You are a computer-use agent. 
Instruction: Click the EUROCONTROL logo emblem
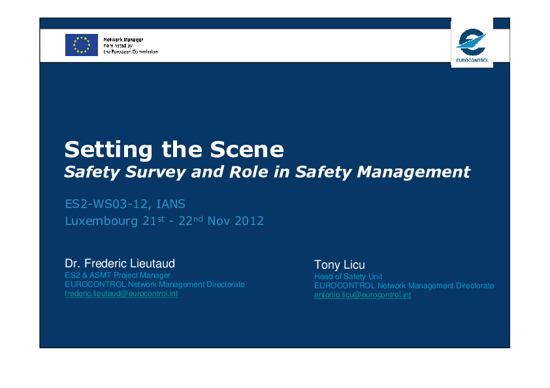(x=471, y=42)
